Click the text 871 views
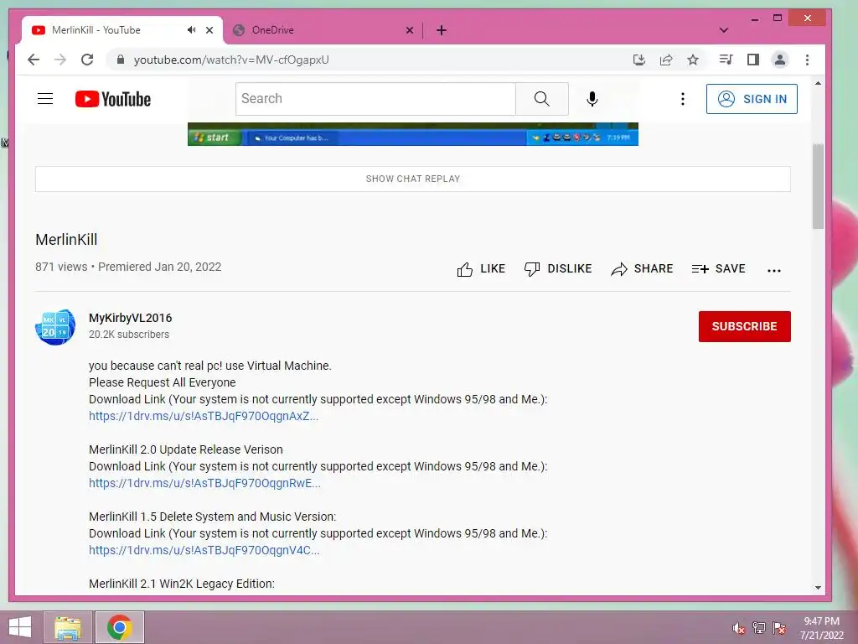The height and width of the screenshot is (644, 858). (x=61, y=267)
